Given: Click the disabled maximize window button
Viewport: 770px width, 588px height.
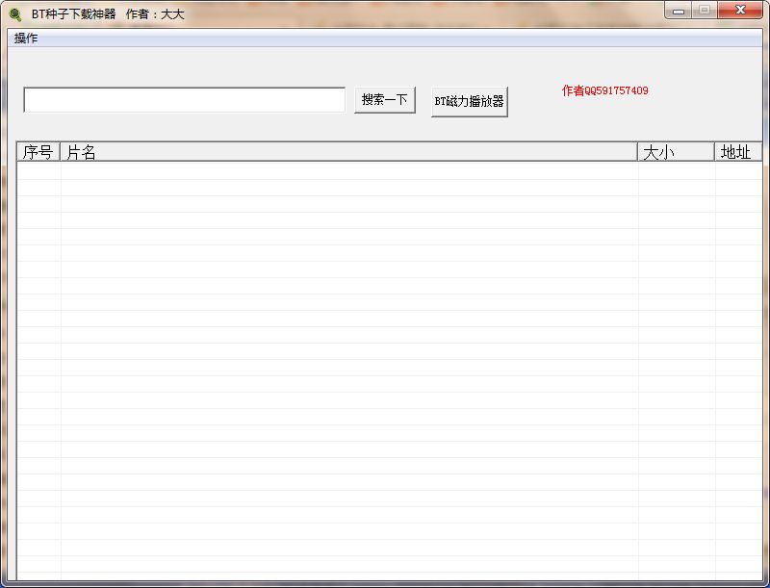Looking at the screenshot, I should (x=705, y=10).
